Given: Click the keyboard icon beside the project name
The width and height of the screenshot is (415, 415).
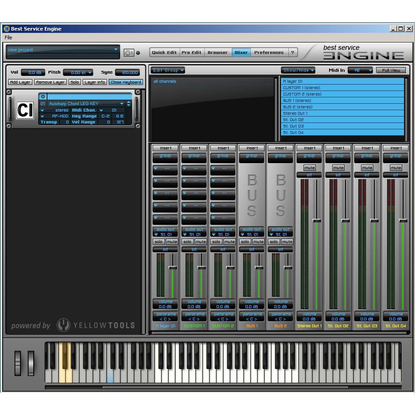Looking at the screenshot, I should pyautogui.click(x=129, y=52).
